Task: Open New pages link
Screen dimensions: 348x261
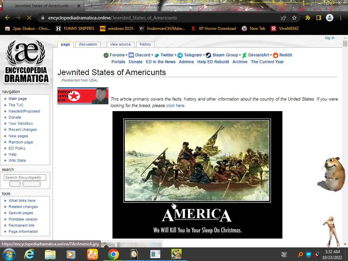Action: click(x=18, y=136)
